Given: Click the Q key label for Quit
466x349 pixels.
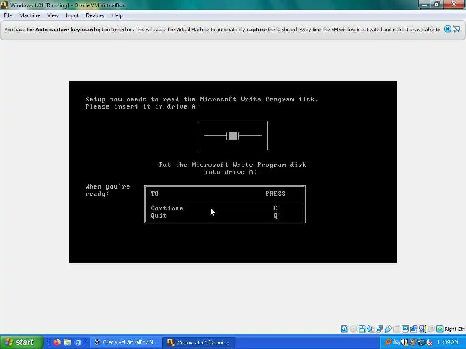Looking at the screenshot, I should coord(275,216).
